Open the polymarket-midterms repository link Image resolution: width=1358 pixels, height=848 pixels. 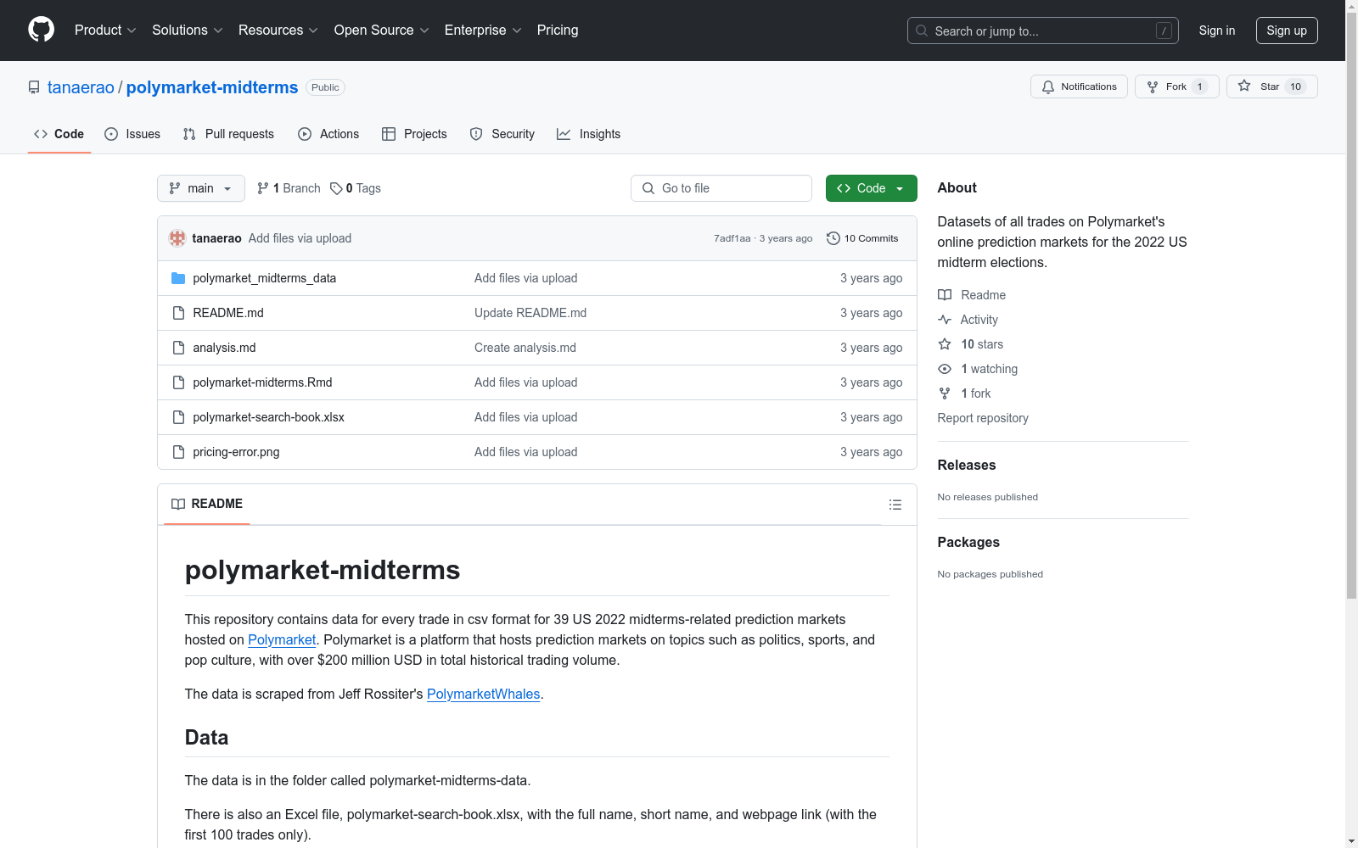pyautogui.click(x=212, y=87)
